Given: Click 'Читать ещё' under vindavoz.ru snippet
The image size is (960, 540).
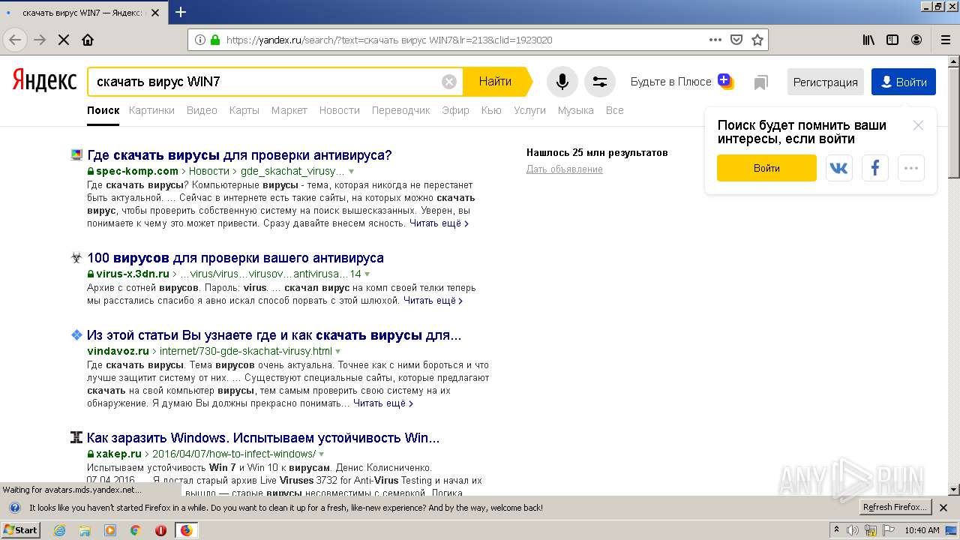Looking at the screenshot, I should 382,403.
